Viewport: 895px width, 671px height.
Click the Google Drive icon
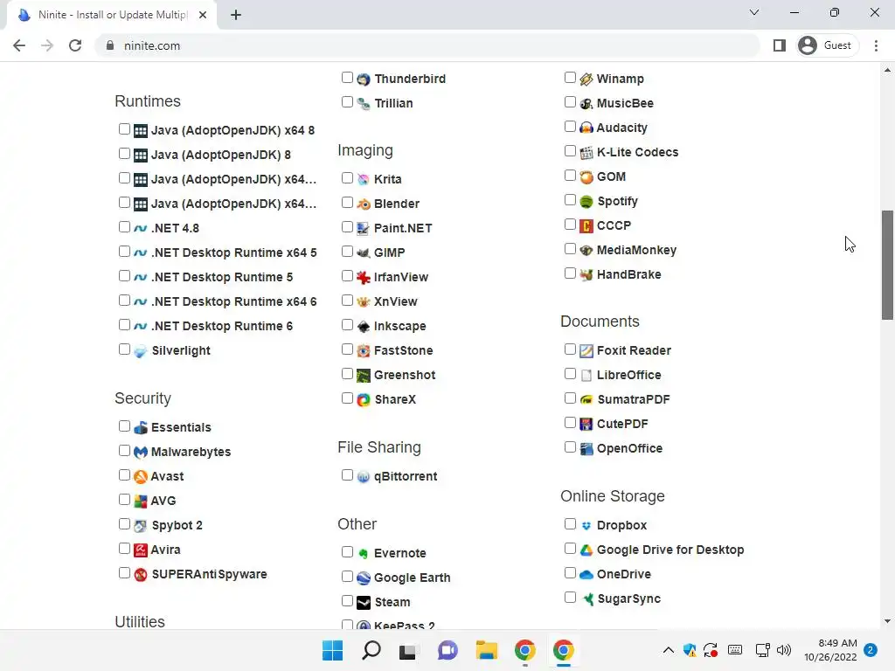click(586, 550)
